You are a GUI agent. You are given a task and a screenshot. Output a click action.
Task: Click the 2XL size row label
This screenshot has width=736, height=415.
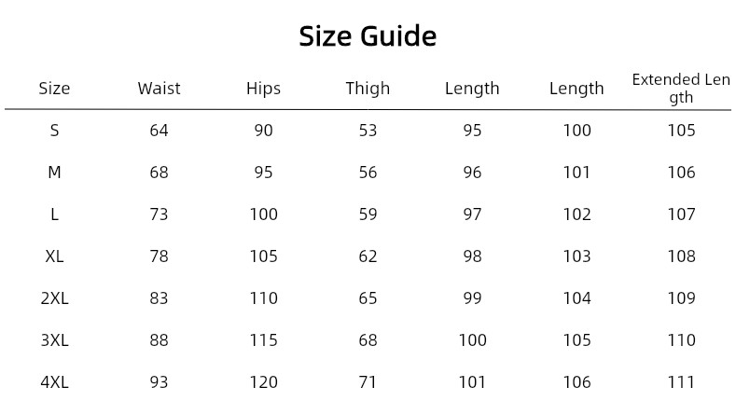54,298
